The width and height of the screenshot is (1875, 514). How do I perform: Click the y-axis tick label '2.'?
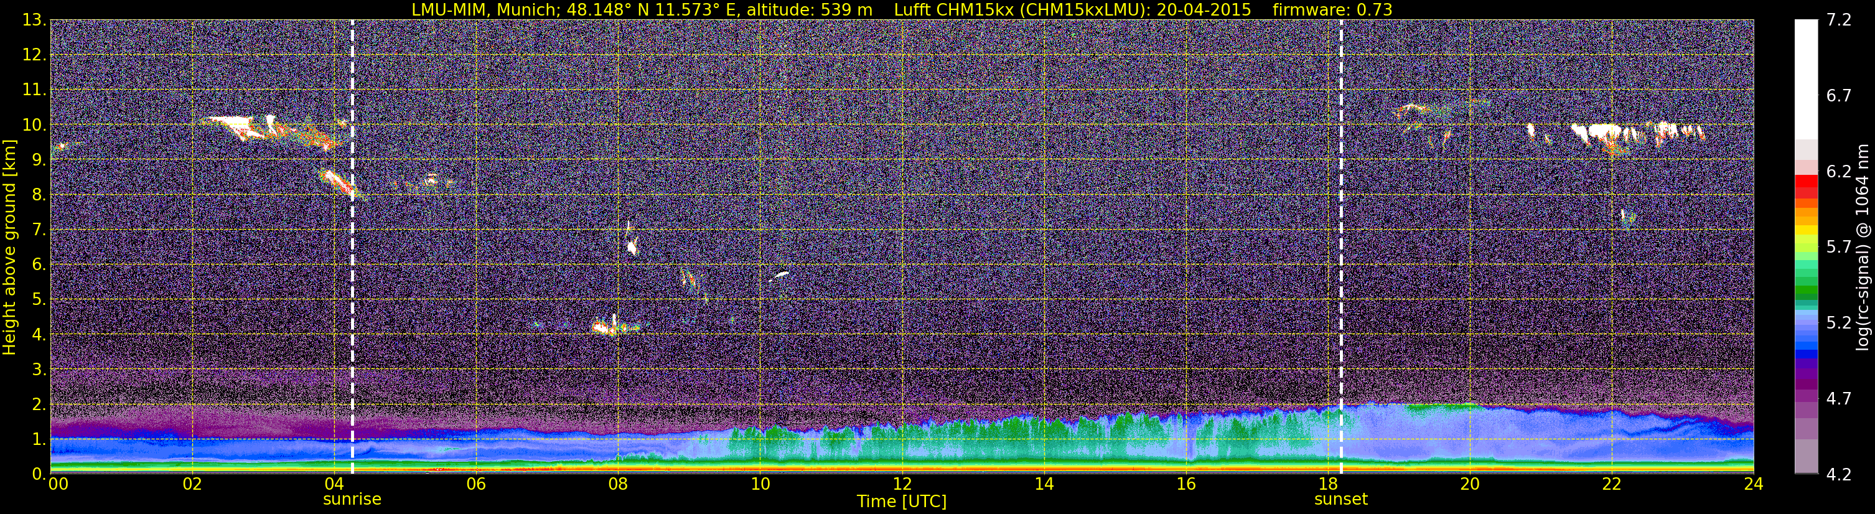tap(39, 404)
